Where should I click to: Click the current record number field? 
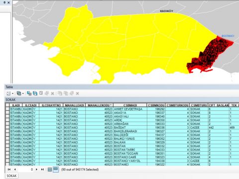pos(26,170)
